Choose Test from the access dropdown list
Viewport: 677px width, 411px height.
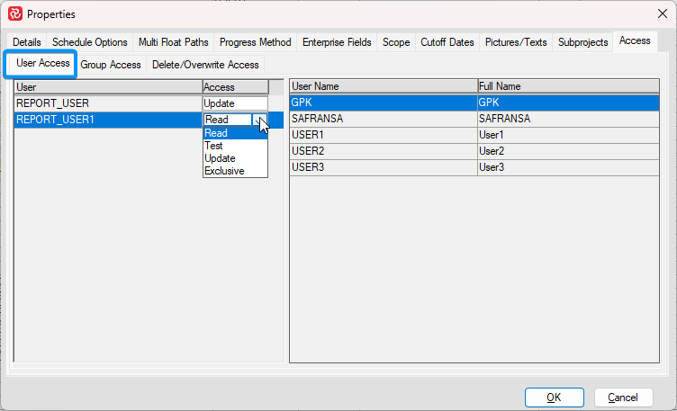[x=214, y=146]
